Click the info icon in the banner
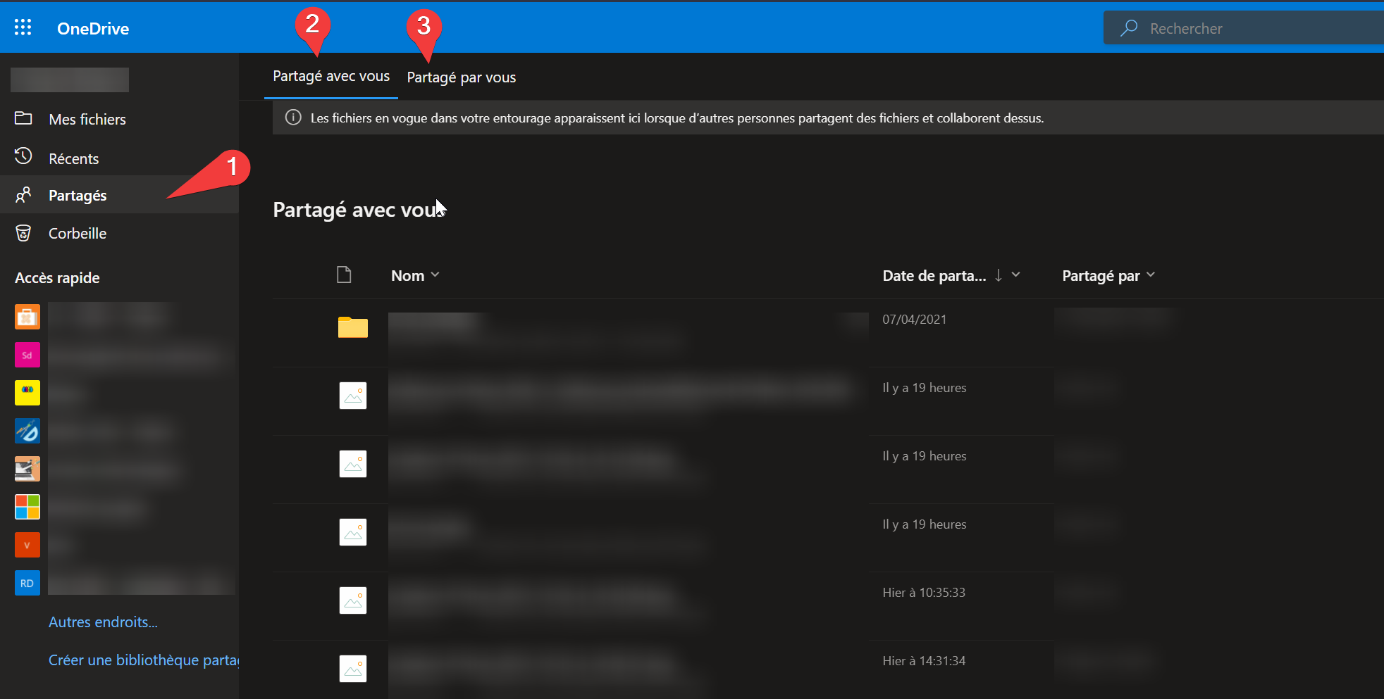The image size is (1384, 699). [x=293, y=118]
